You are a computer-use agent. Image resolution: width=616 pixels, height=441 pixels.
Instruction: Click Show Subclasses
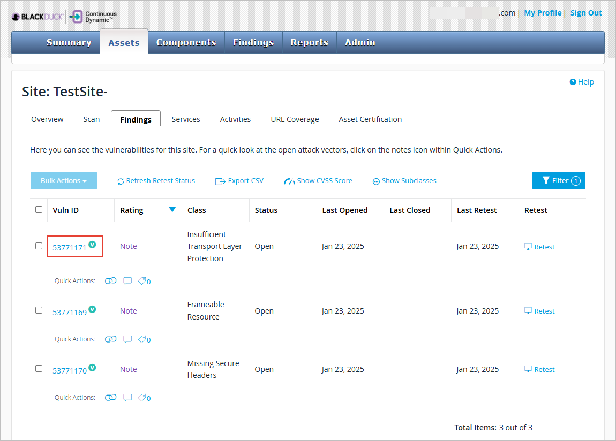[x=404, y=181]
